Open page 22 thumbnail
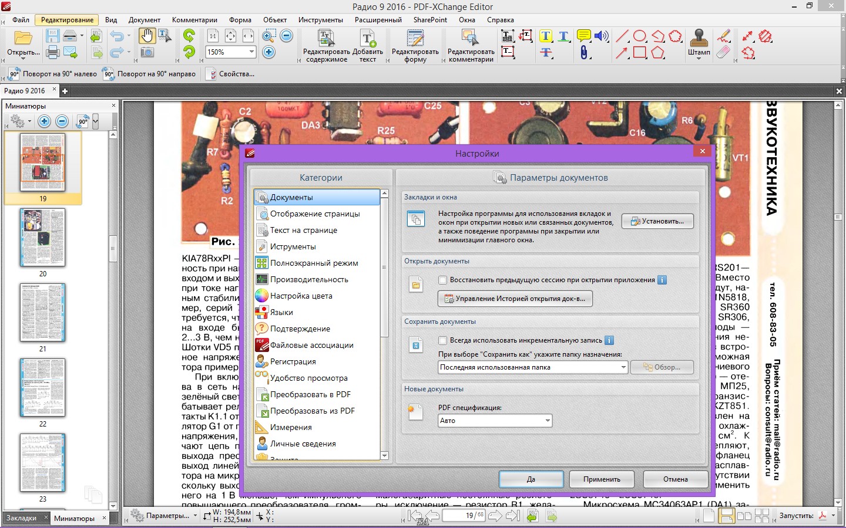 42,388
